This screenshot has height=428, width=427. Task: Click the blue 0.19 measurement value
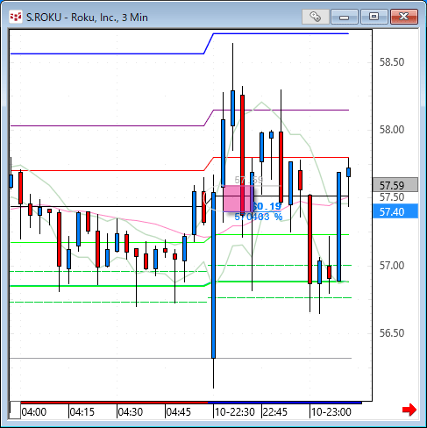point(267,206)
